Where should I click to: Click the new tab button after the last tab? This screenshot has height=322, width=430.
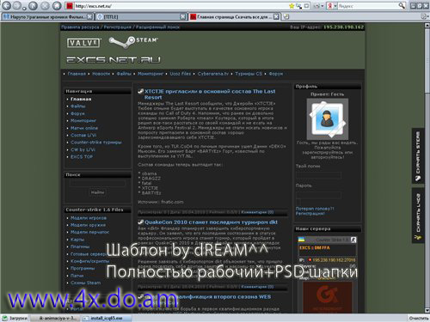coord(286,17)
